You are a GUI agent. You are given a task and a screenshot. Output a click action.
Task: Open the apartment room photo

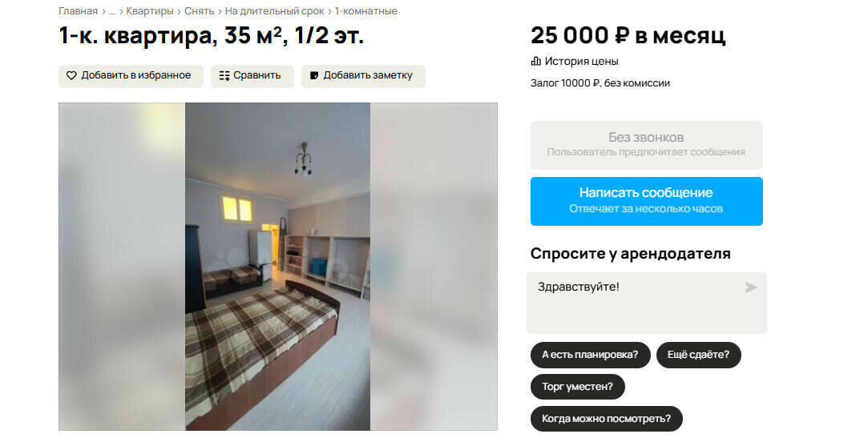[x=277, y=267]
